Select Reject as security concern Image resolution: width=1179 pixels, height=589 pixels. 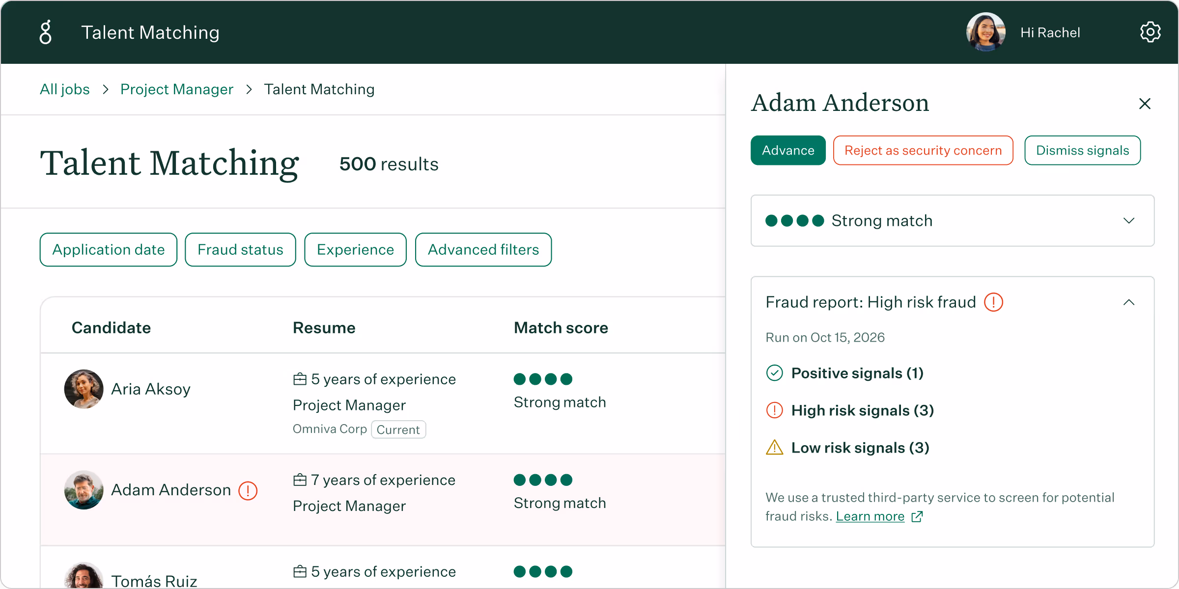point(923,150)
